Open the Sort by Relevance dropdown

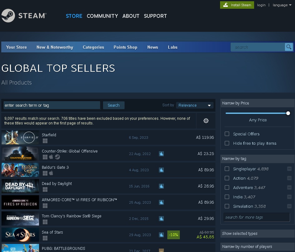[195, 105]
